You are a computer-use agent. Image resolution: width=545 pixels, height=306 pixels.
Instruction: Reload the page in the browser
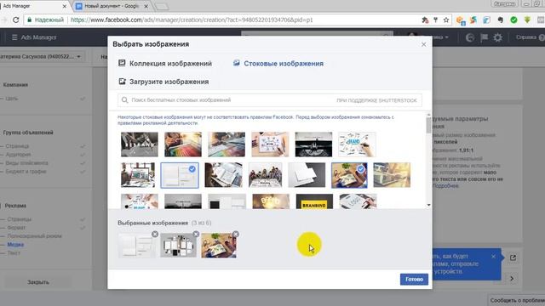click(15, 20)
